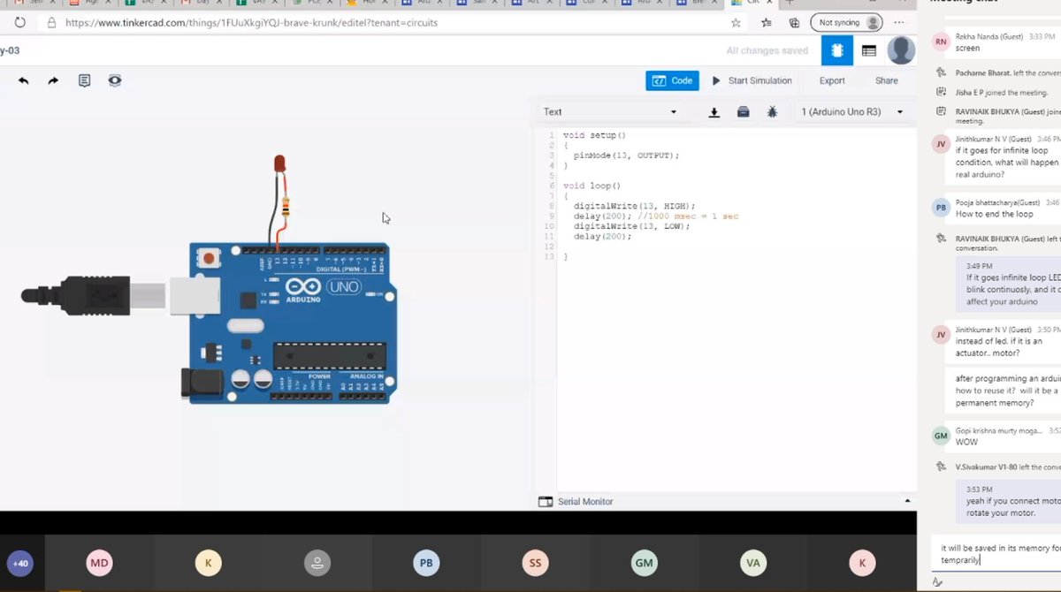Expand the Serial Monitor panel

tap(576, 501)
